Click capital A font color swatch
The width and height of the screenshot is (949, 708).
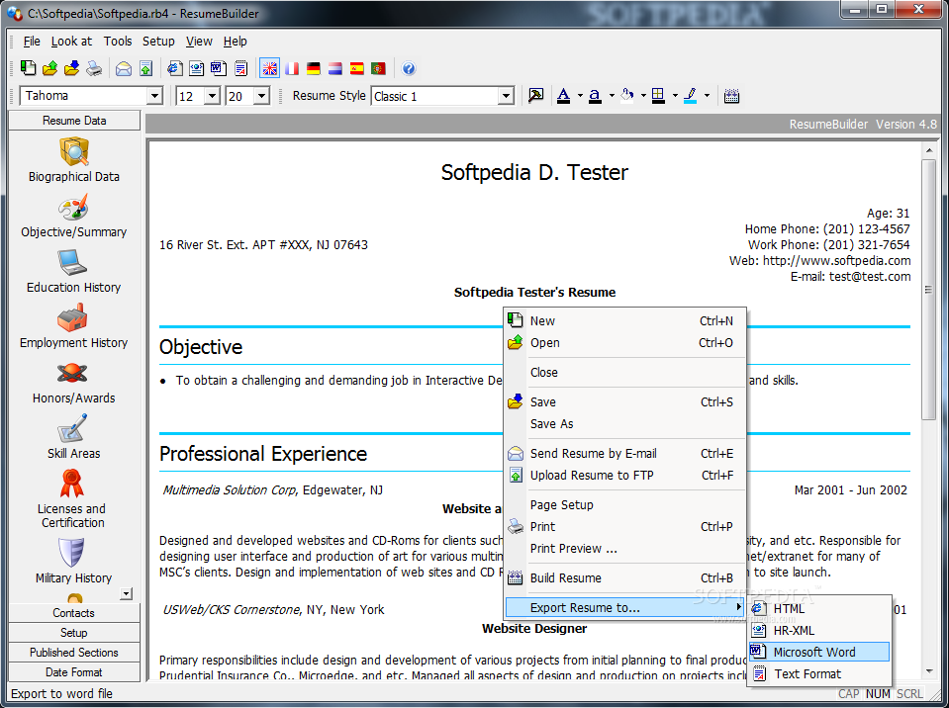[564, 96]
